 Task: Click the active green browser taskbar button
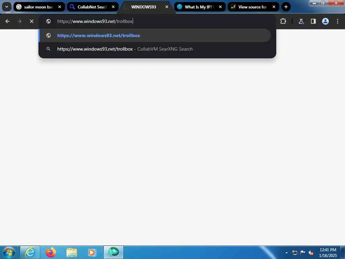tap(114, 252)
